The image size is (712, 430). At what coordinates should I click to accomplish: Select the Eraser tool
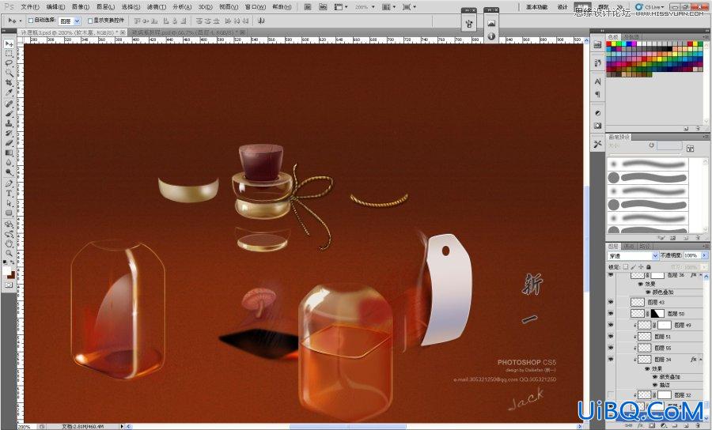pyautogui.click(x=9, y=142)
